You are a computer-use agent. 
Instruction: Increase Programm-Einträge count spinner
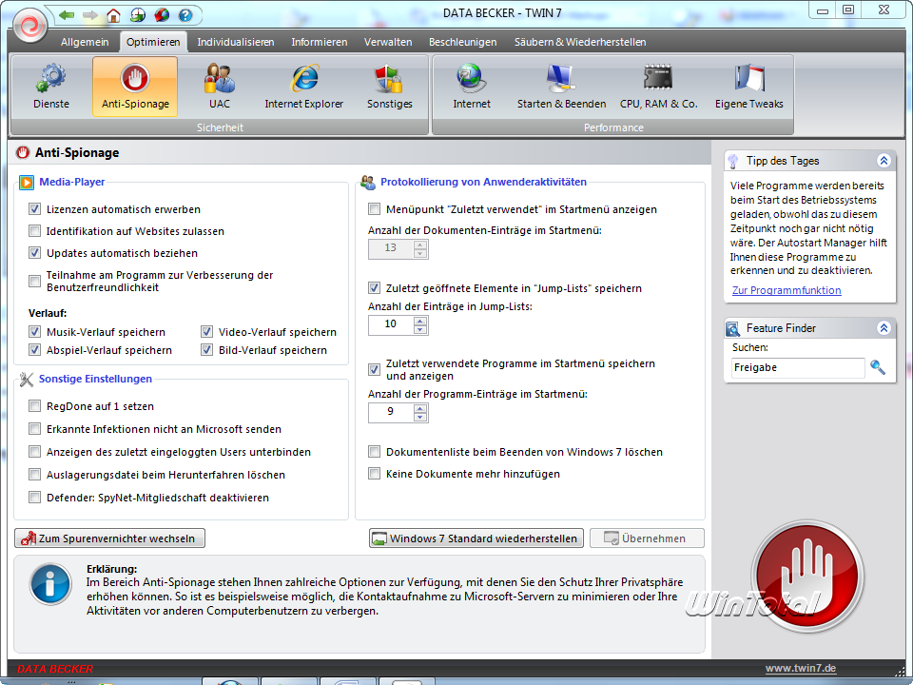tap(420, 408)
